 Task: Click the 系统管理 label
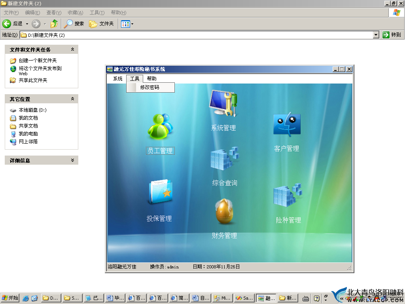pyautogui.click(x=223, y=128)
